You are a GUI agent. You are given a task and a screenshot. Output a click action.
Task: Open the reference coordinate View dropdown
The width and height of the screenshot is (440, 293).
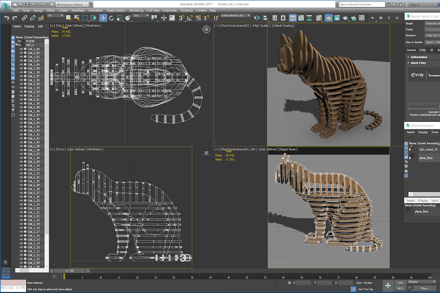[142, 15]
